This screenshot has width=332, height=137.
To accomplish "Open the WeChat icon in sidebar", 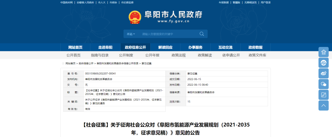I will [x=323, y=84].
